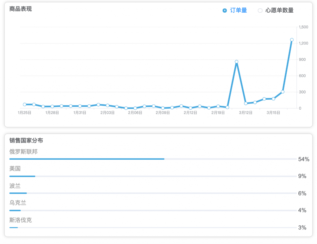Click the data point above 3月15日

[x=273, y=99]
